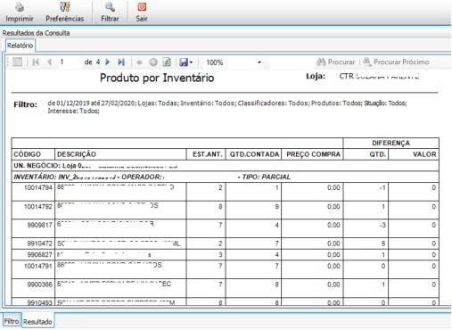Go to first report page

[x=36, y=62]
